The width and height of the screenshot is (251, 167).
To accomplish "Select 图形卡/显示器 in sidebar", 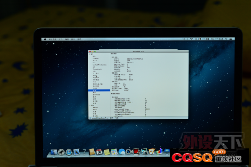I will pyautogui.click(x=98, y=84).
